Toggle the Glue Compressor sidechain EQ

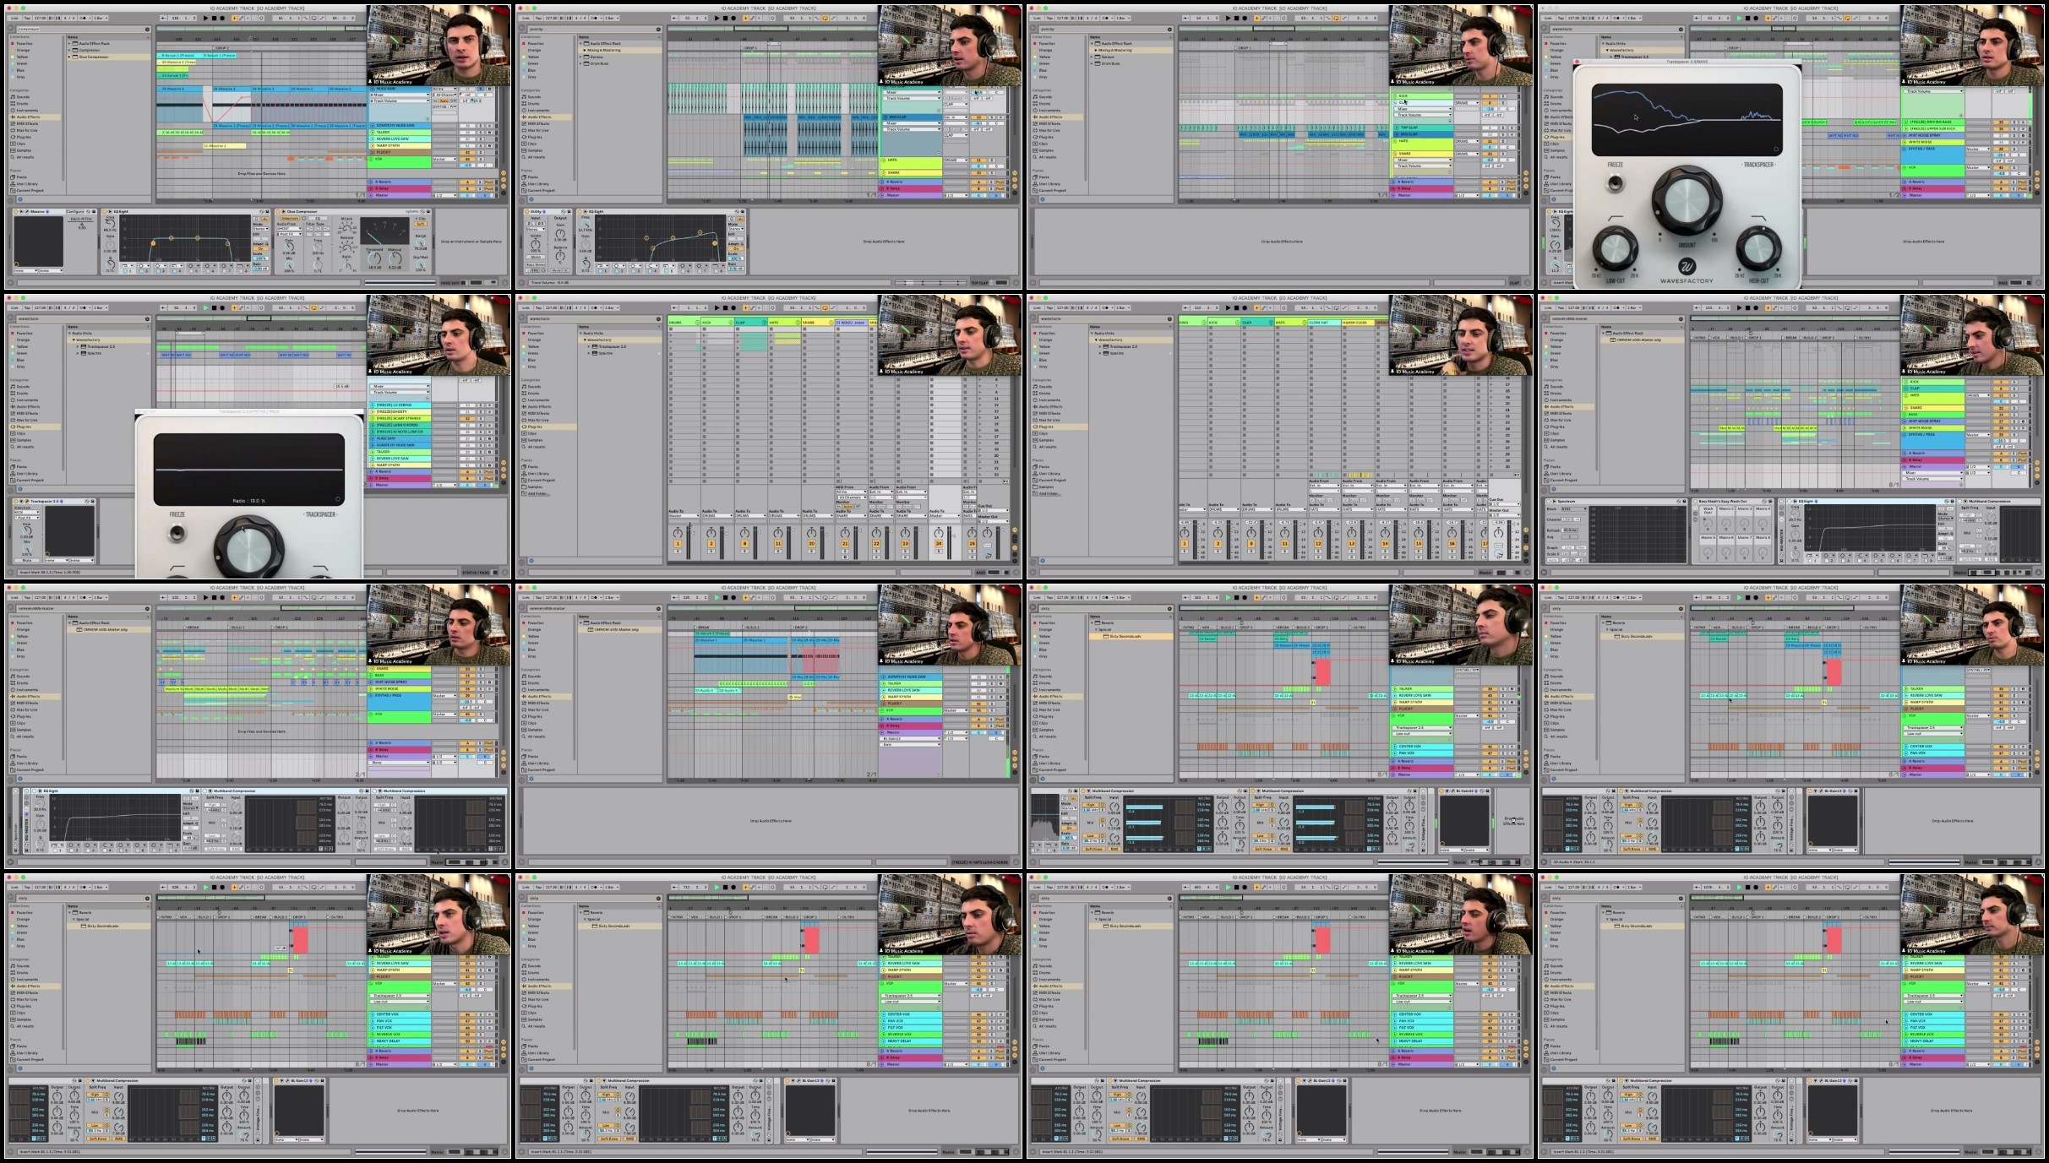tap(318, 218)
